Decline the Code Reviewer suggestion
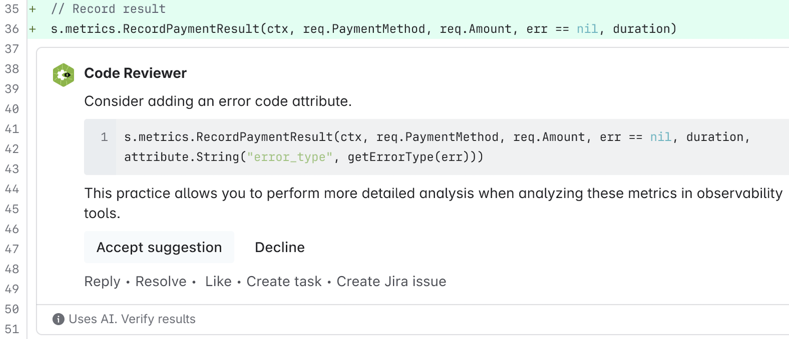This screenshot has width=789, height=339. point(280,247)
